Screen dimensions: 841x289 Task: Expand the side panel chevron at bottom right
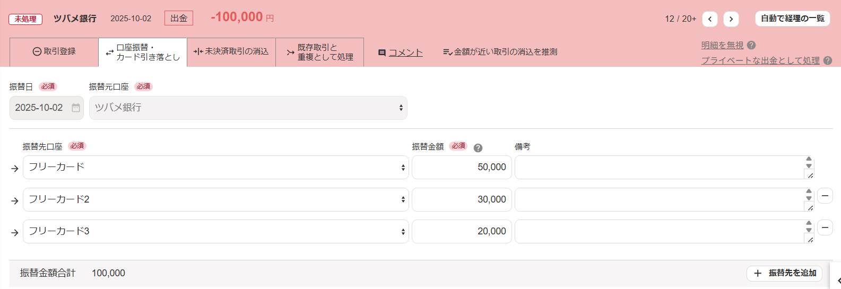837,281
